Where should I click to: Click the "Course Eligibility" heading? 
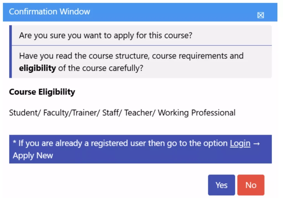tap(42, 92)
